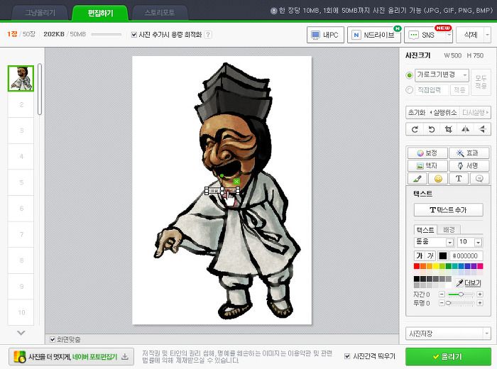Click the green rotate handle on text box

coord(222,175)
